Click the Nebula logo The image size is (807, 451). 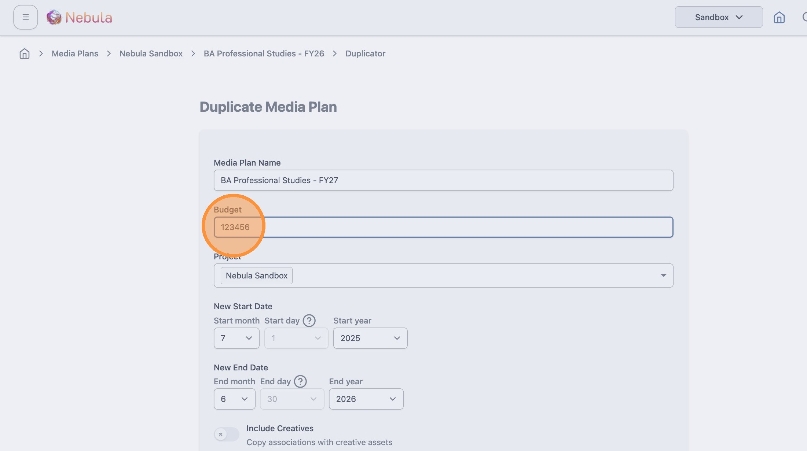tap(79, 17)
